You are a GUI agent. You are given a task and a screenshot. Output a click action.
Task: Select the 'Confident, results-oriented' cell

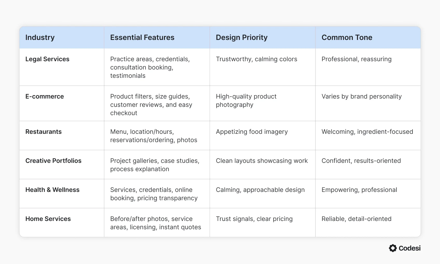pos(361,161)
